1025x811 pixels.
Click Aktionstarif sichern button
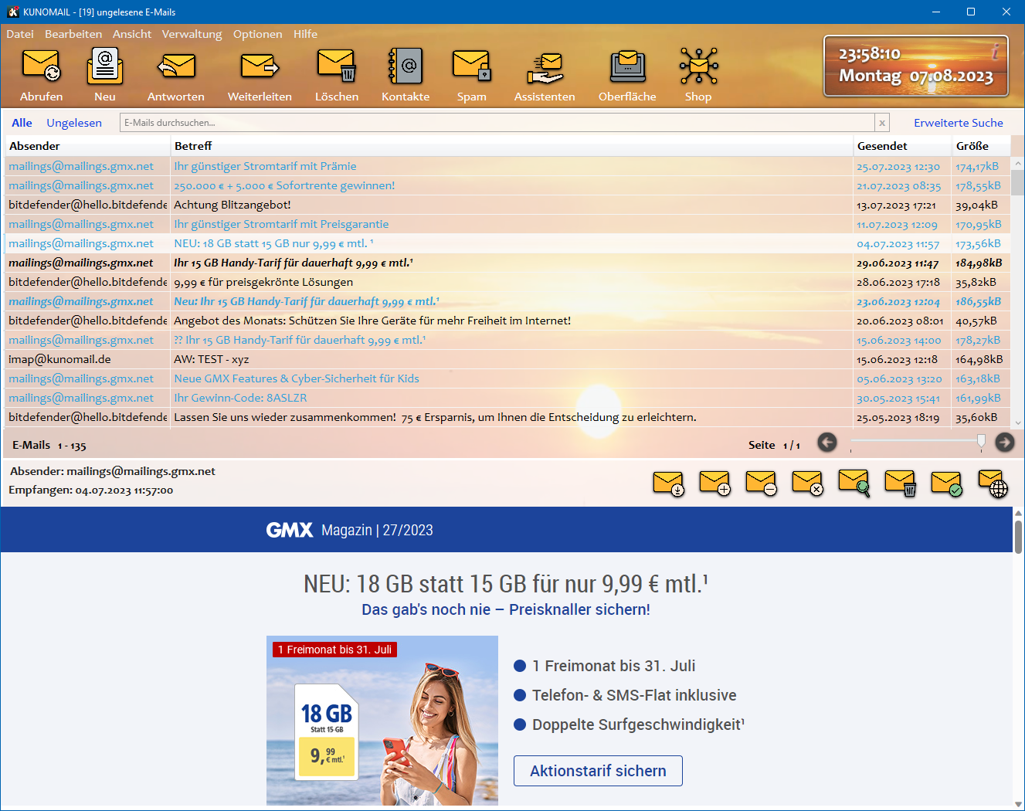click(598, 771)
